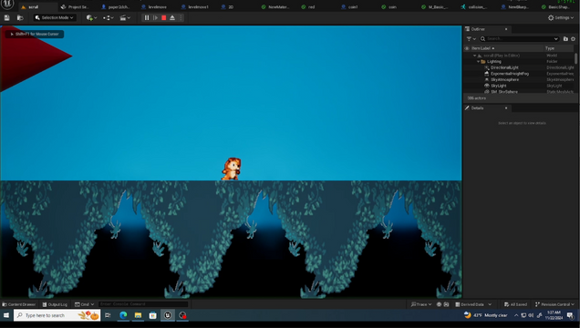Focus the Outliner search field

(x=519, y=39)
